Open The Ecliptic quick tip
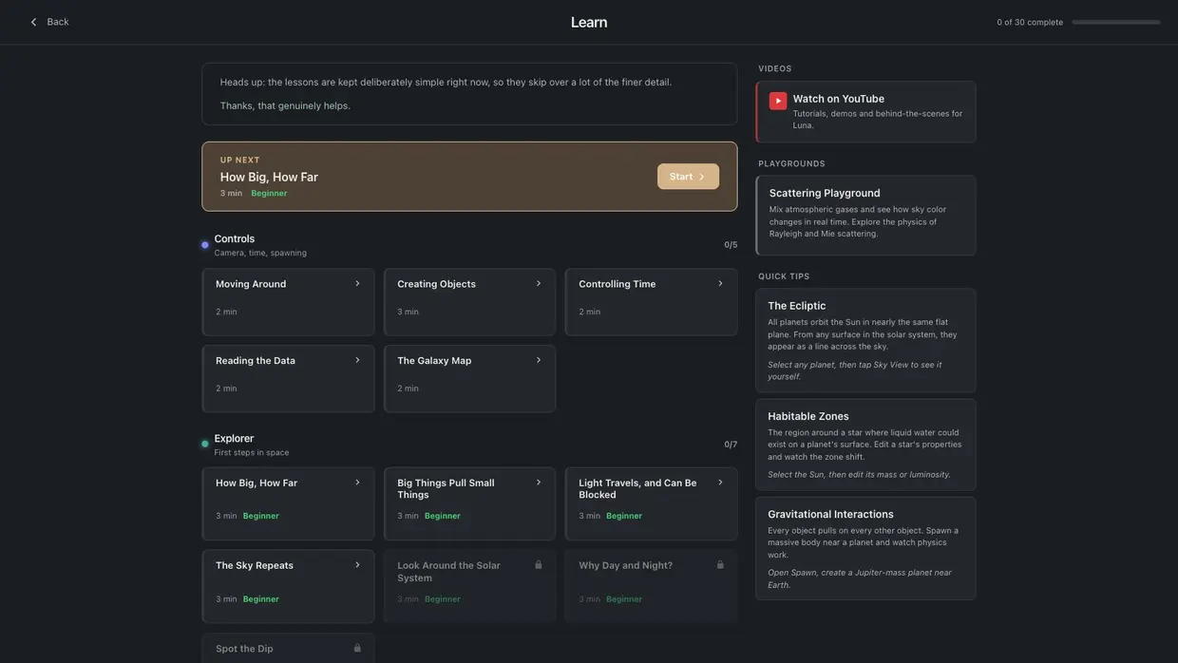The image size is (1178, 663). (x=866, y=341)
